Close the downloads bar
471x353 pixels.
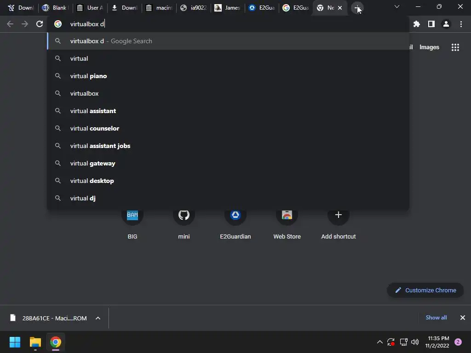(x=463, y=318)
